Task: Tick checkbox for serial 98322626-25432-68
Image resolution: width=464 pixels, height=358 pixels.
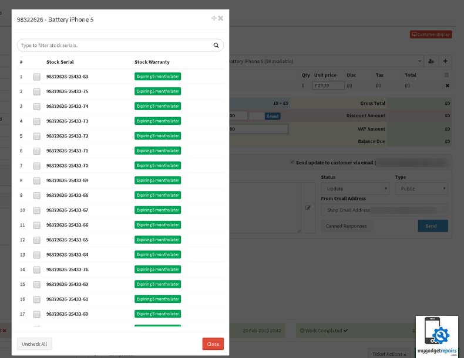Action: point(36,195)
